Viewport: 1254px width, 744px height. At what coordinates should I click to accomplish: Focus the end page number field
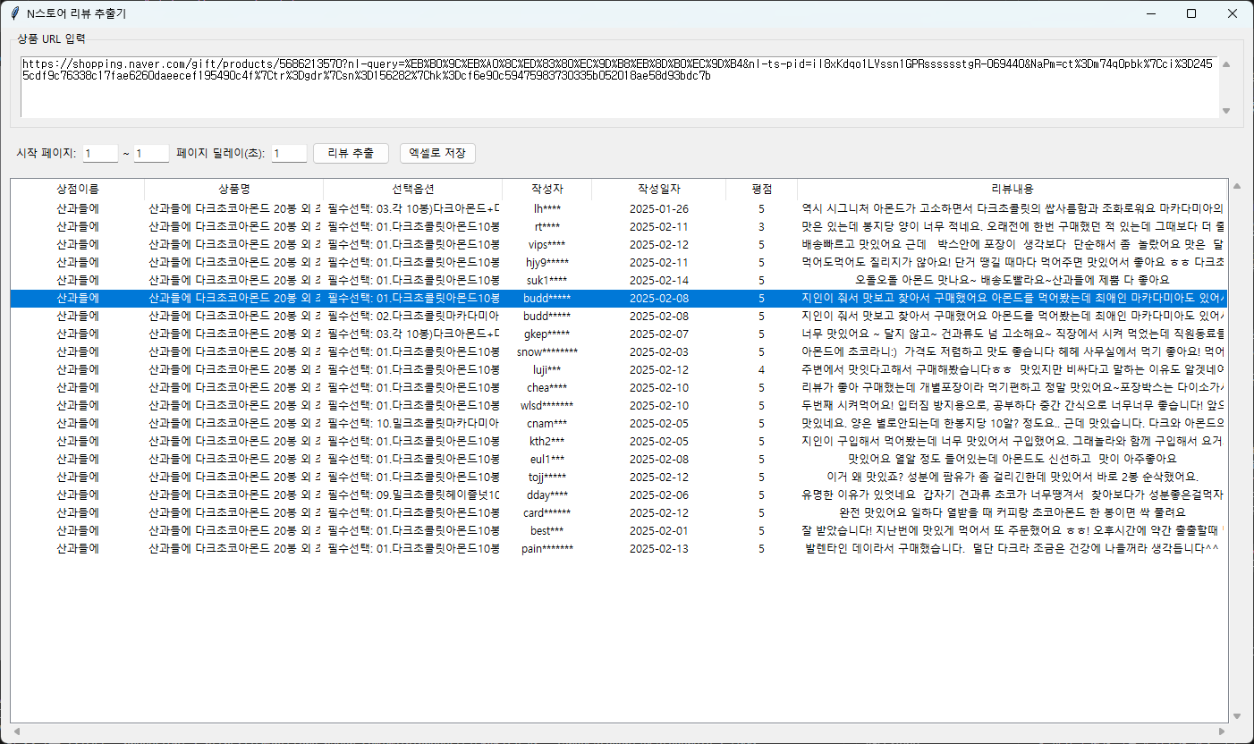[151, 154]
